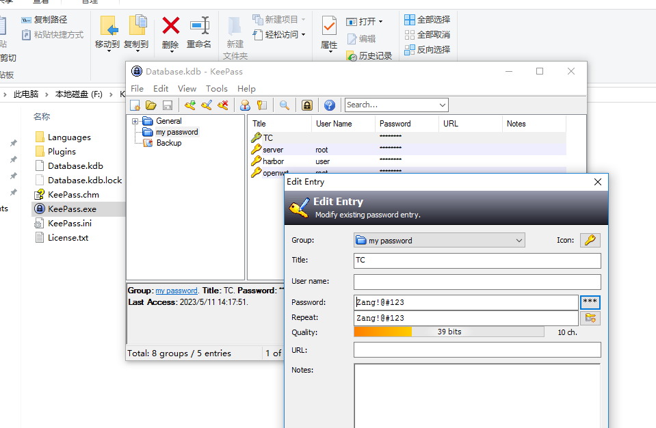The width and height of the screenshot is (656, 428).
Task: Open the Explorer 打开 dropdown button
Action: coord(365,21)
